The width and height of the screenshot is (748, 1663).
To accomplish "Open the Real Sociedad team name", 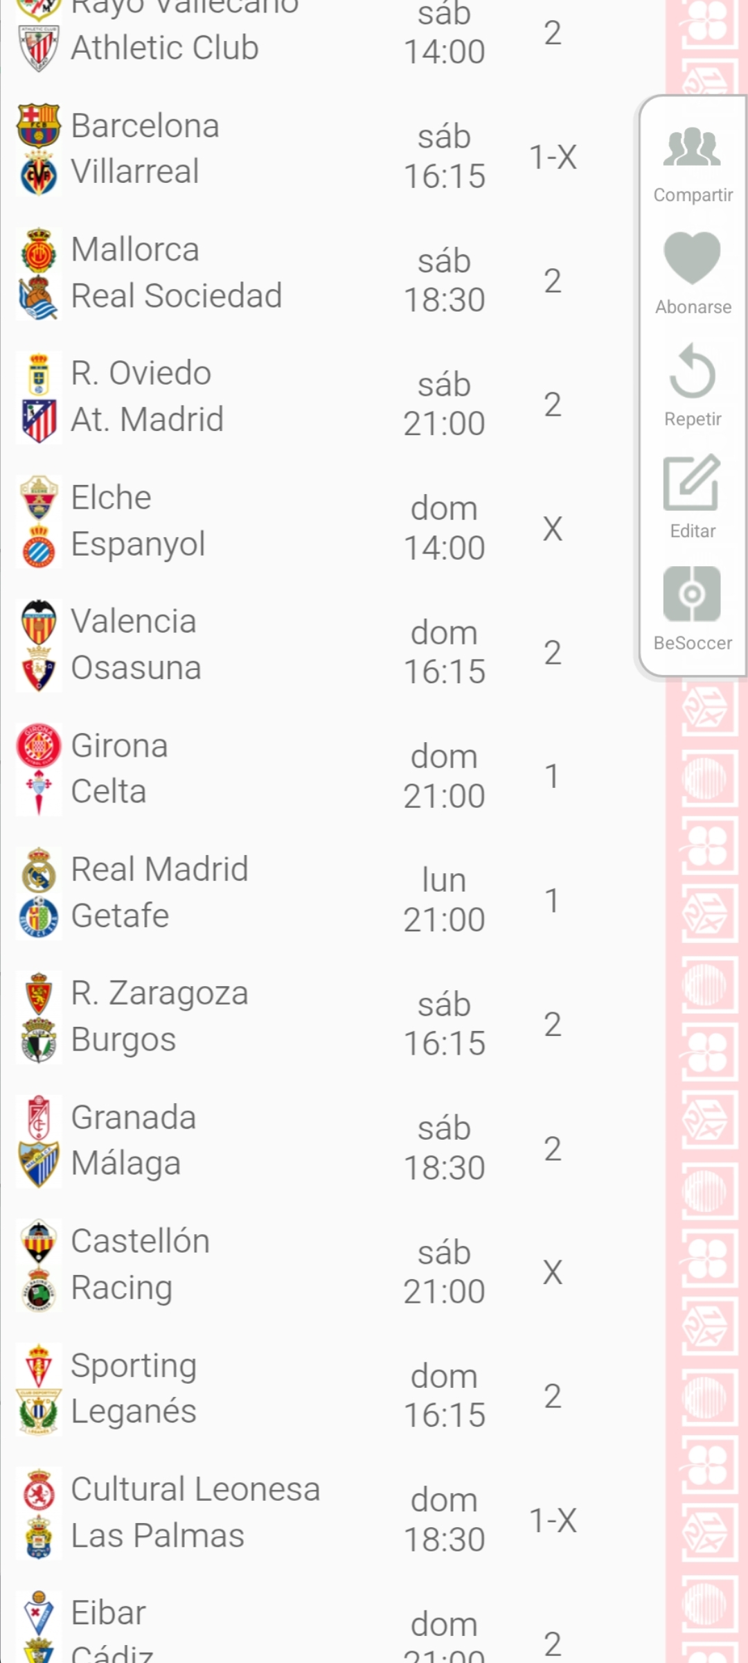I will (x=177, y=296).
